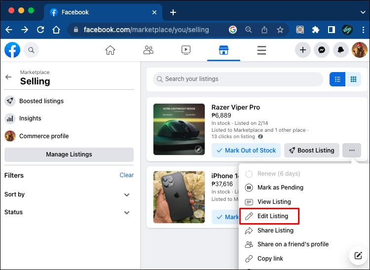Image resolution: width=370 pixels, height=270 pixels.
Task: Click Boost Listing for Razer Viper Pro
Action: [312, 151]
